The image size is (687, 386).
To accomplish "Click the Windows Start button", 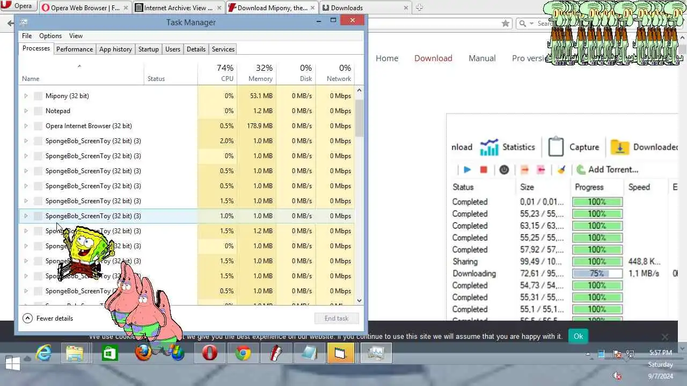I will pos(12,363).
